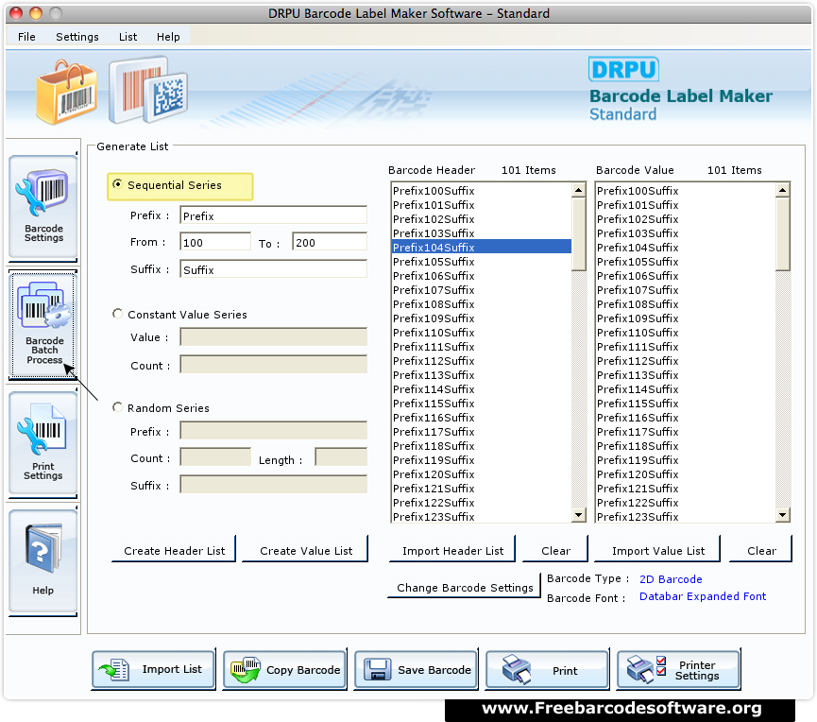This screenshot has height=722, width=817.
Task: Click the Import List button label
Action: pos(172,669)
